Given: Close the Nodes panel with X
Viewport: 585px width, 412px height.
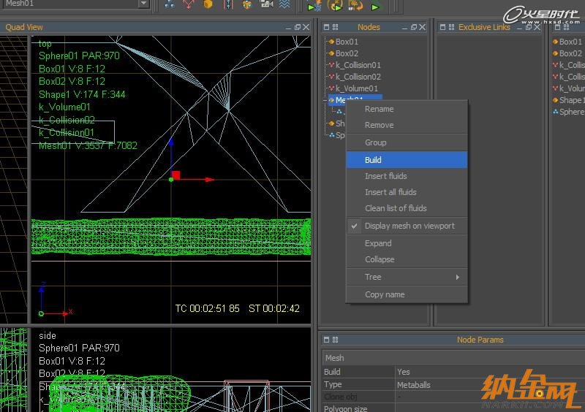Looking at the screenshot, I should 423,27.
